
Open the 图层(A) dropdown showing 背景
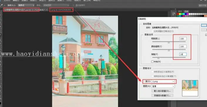click(x=163, y=86)
